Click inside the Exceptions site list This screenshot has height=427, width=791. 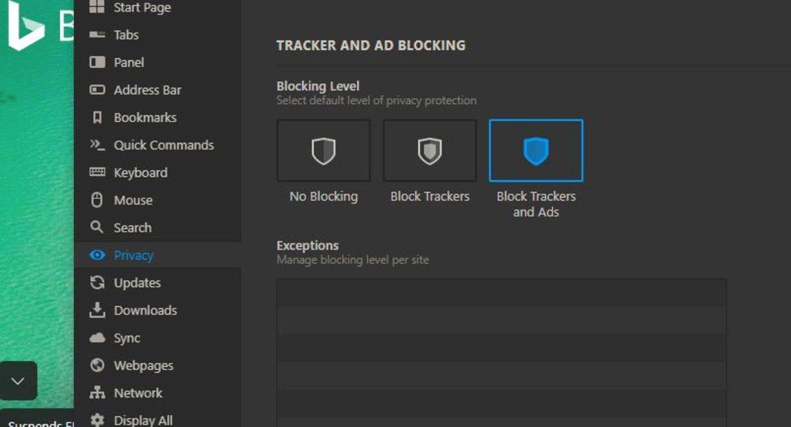[x=501, y=349]
